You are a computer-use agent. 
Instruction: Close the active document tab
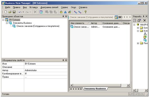(x=130, y=17)
